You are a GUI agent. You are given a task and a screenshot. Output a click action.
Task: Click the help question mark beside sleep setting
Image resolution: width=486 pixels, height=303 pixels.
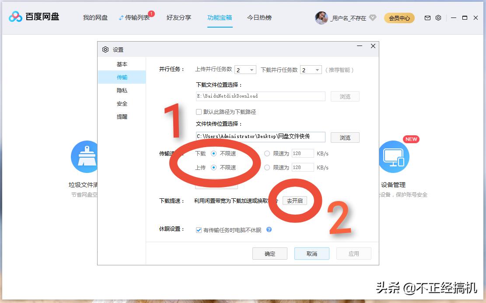tap(269, 229)
